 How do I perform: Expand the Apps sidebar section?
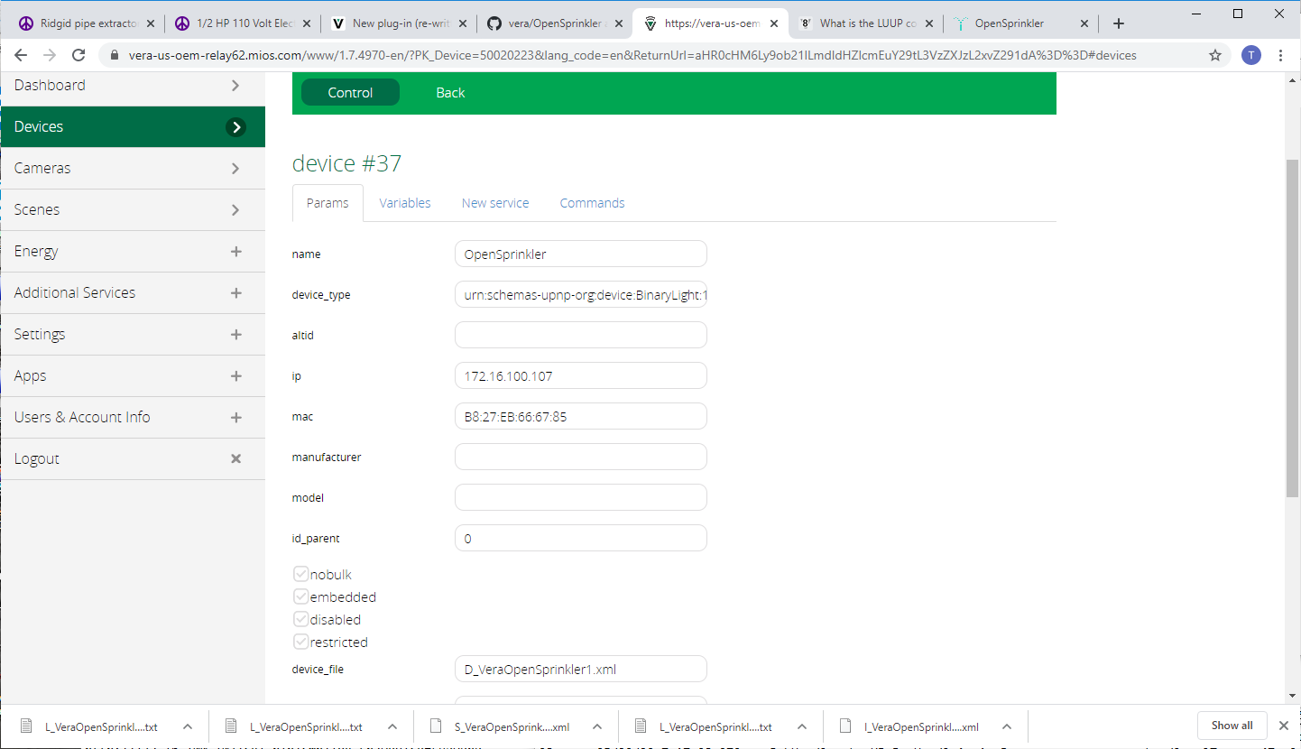[236, 376]
